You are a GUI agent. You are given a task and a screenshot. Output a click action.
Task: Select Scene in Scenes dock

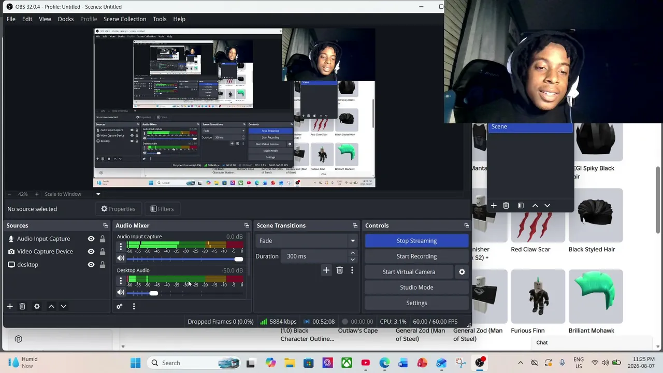point(530,127)
